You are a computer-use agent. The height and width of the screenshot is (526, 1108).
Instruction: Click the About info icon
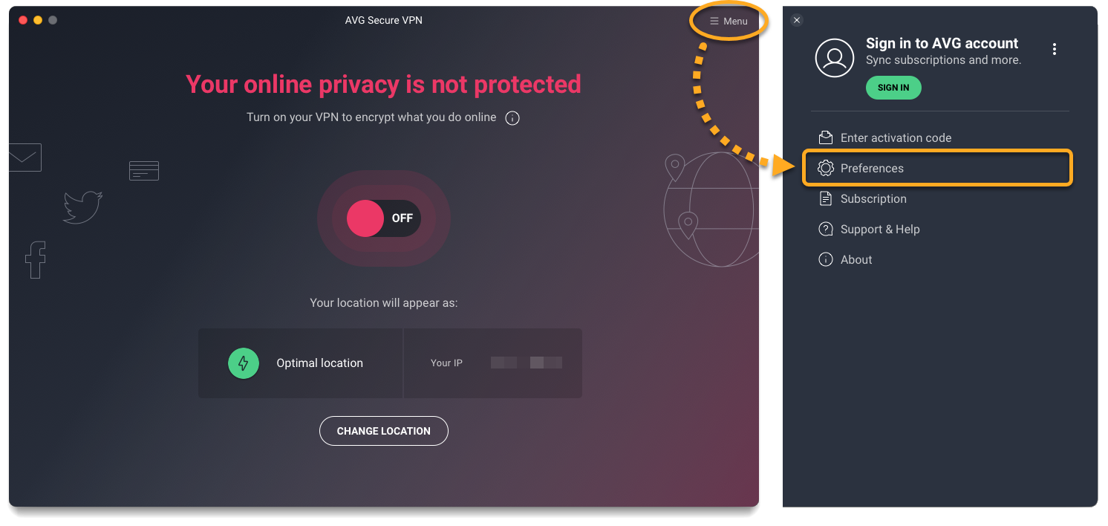pyautogui.click(x=825, y=259)
